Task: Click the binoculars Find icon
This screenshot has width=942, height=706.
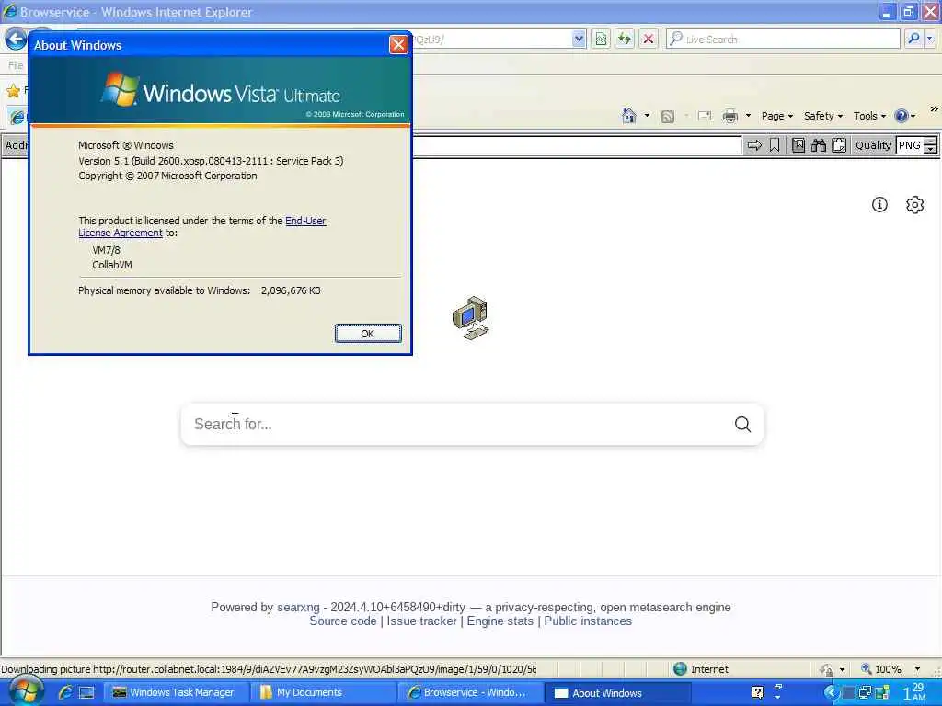Action: 818,145
